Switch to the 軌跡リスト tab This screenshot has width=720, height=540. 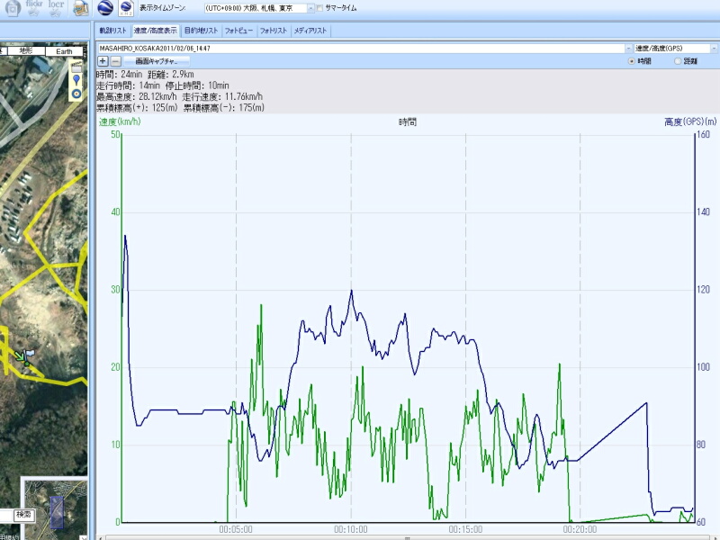(113, 31)
